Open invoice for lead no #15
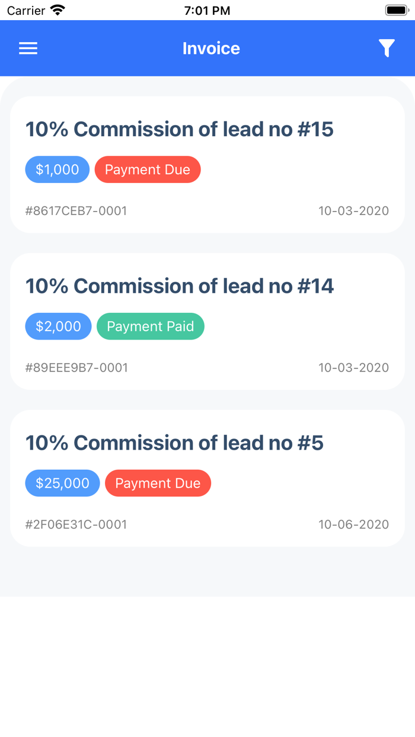The image size is (415, 737). point(179,129)
